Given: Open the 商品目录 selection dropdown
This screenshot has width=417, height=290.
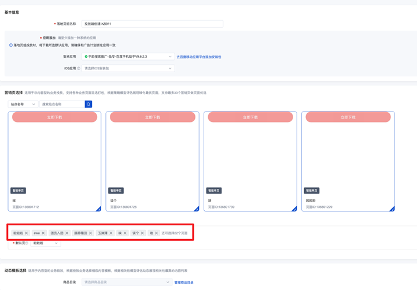Looking at the screenshot, I should point(126,282).
